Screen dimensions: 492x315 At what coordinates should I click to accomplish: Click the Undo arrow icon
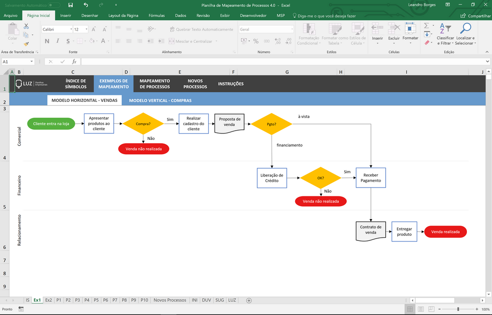86,5
